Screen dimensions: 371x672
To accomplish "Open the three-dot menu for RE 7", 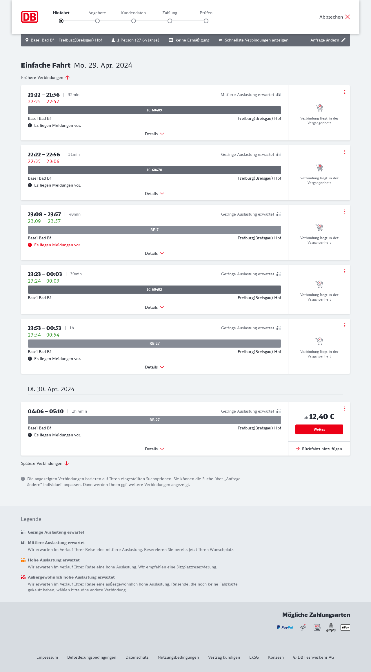I will (x=345, y=212).
